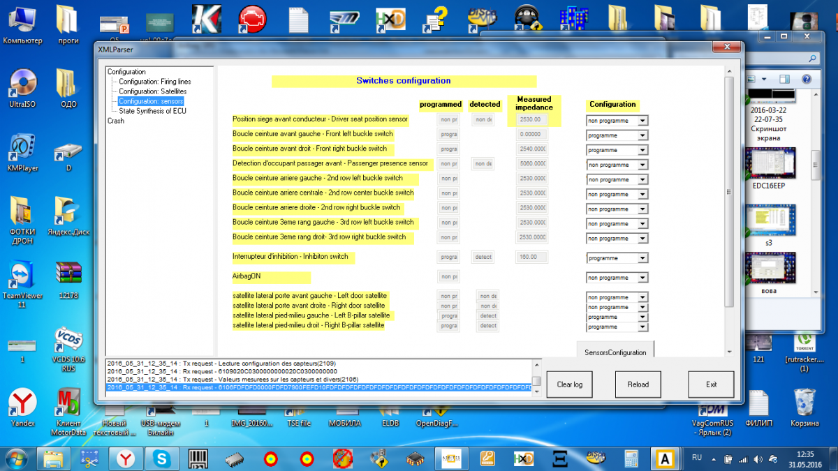
Task: Open the drive D desktop shortcut
Action: click(x=68, y=155)
